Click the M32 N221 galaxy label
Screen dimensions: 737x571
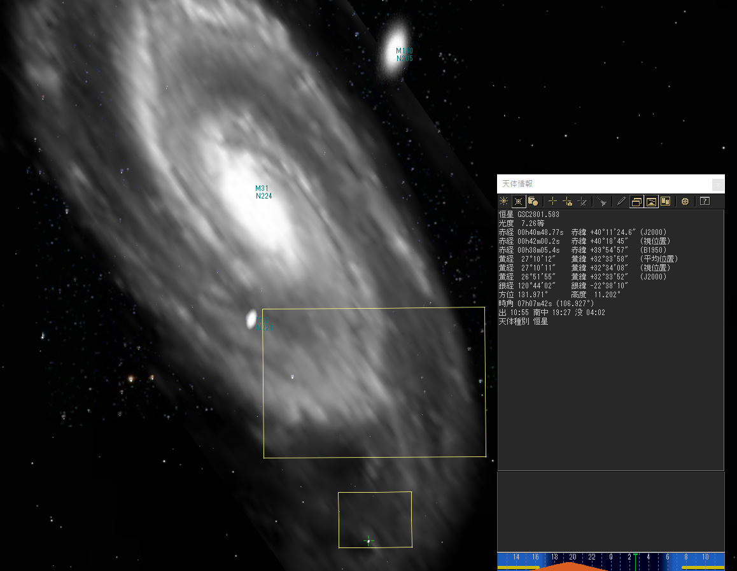point(264,324)
